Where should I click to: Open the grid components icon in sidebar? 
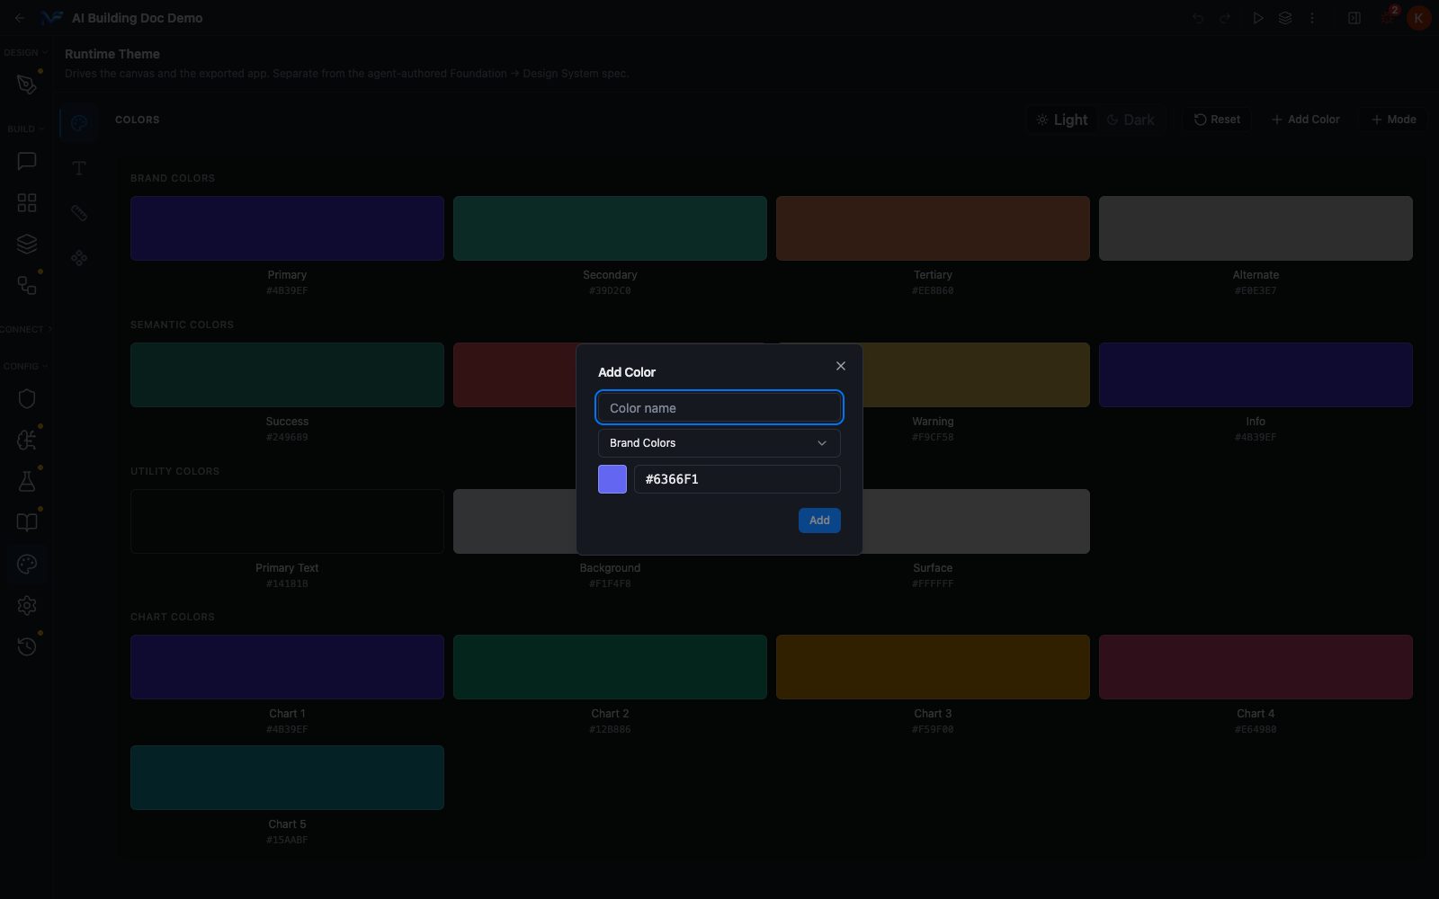point(27,203)
